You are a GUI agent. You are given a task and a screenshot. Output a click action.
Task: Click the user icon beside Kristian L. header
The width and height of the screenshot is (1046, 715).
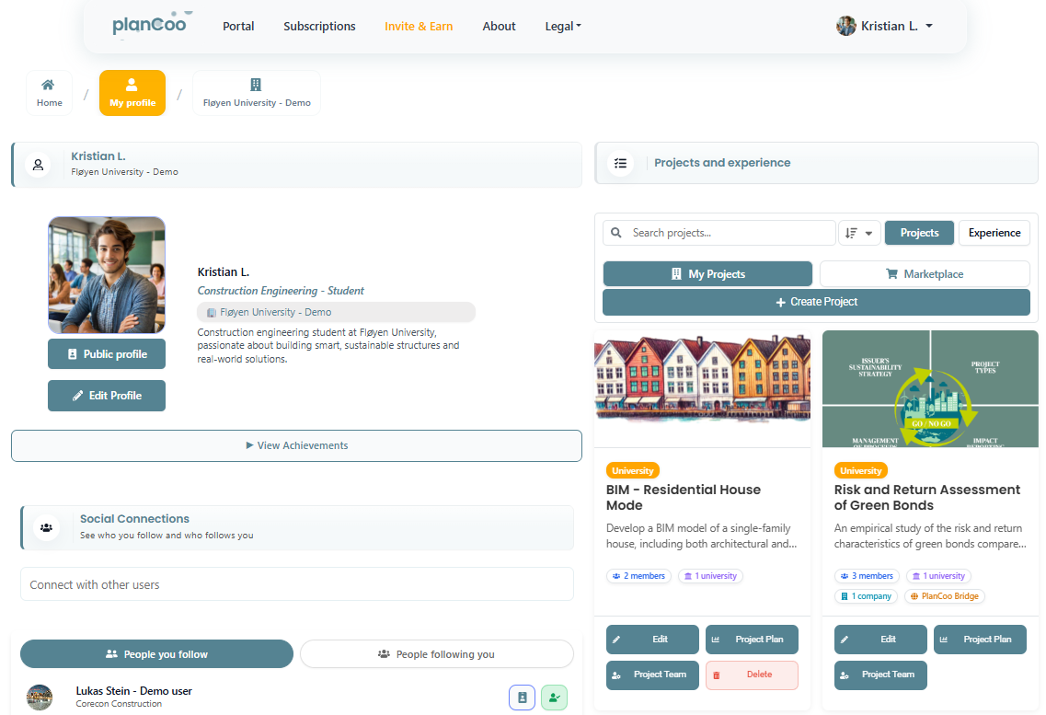click(x=38, y=165)
